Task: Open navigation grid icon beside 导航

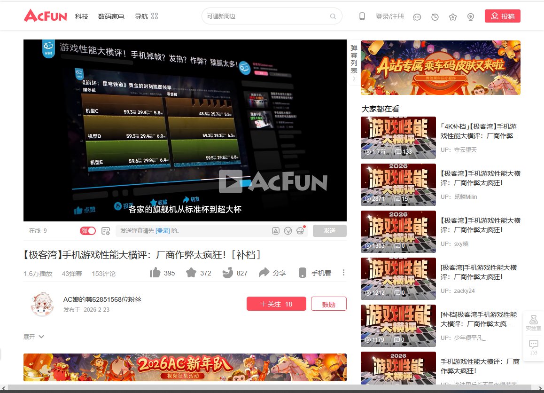Action: (155, 16)
